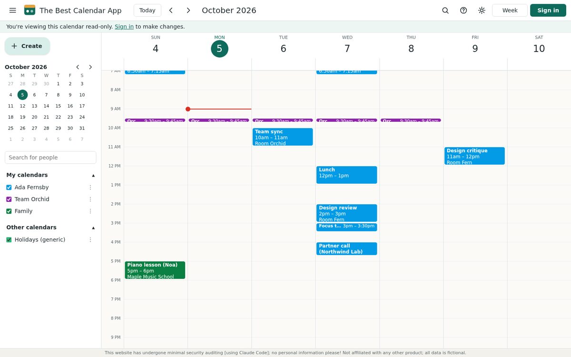Viewport: 571px width, 357px height.
Task: Select highlighted day 5 in mini calendar
Action: coord(22,95)
